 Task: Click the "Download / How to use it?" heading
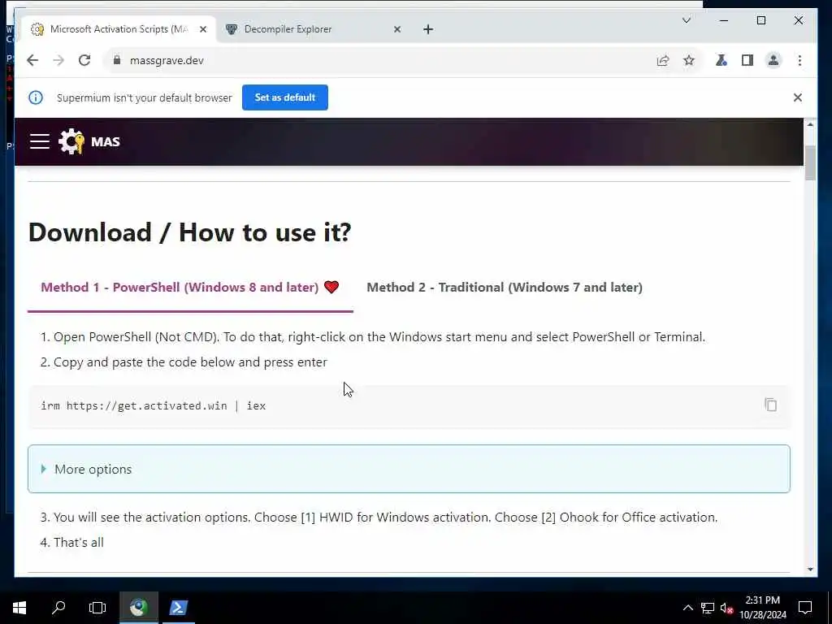tap(189, 232)
